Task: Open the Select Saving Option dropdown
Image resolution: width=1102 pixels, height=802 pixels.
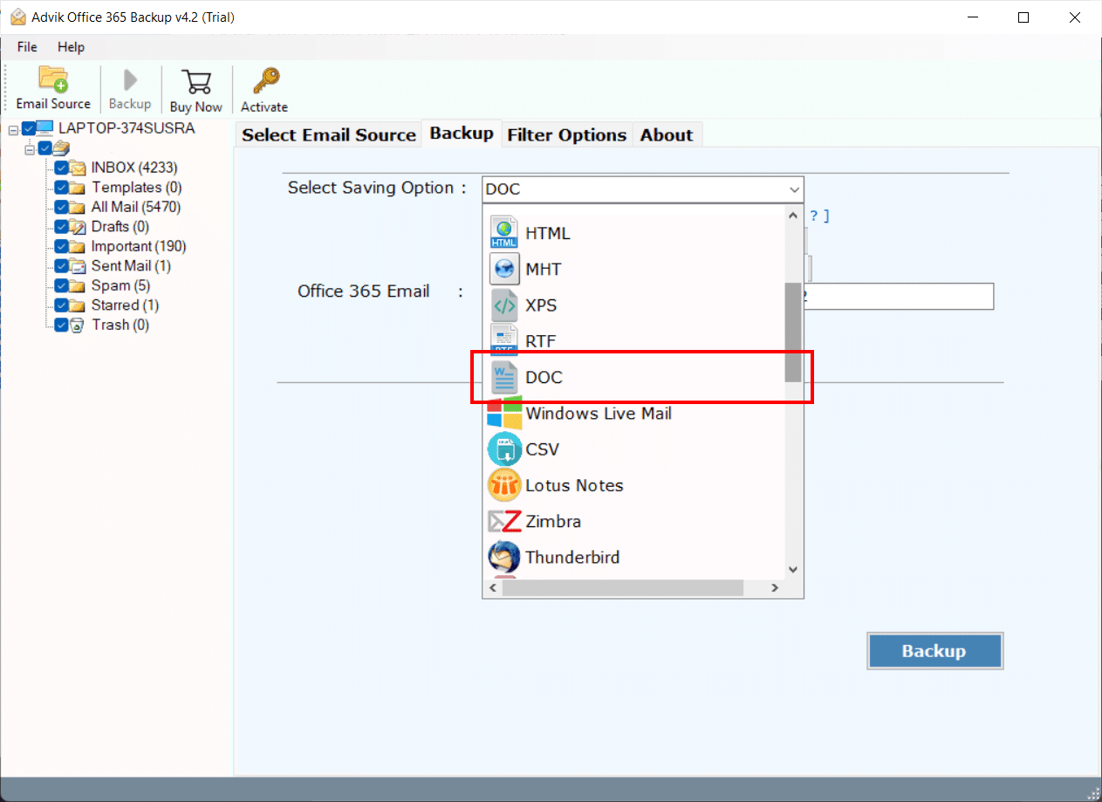Action: tap(643, 189)
